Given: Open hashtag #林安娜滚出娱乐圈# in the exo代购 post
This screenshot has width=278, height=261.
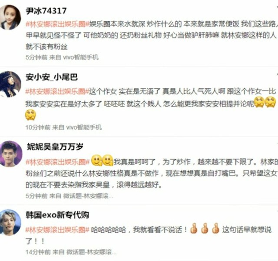Looking at the screenshot, I should 57,230.
